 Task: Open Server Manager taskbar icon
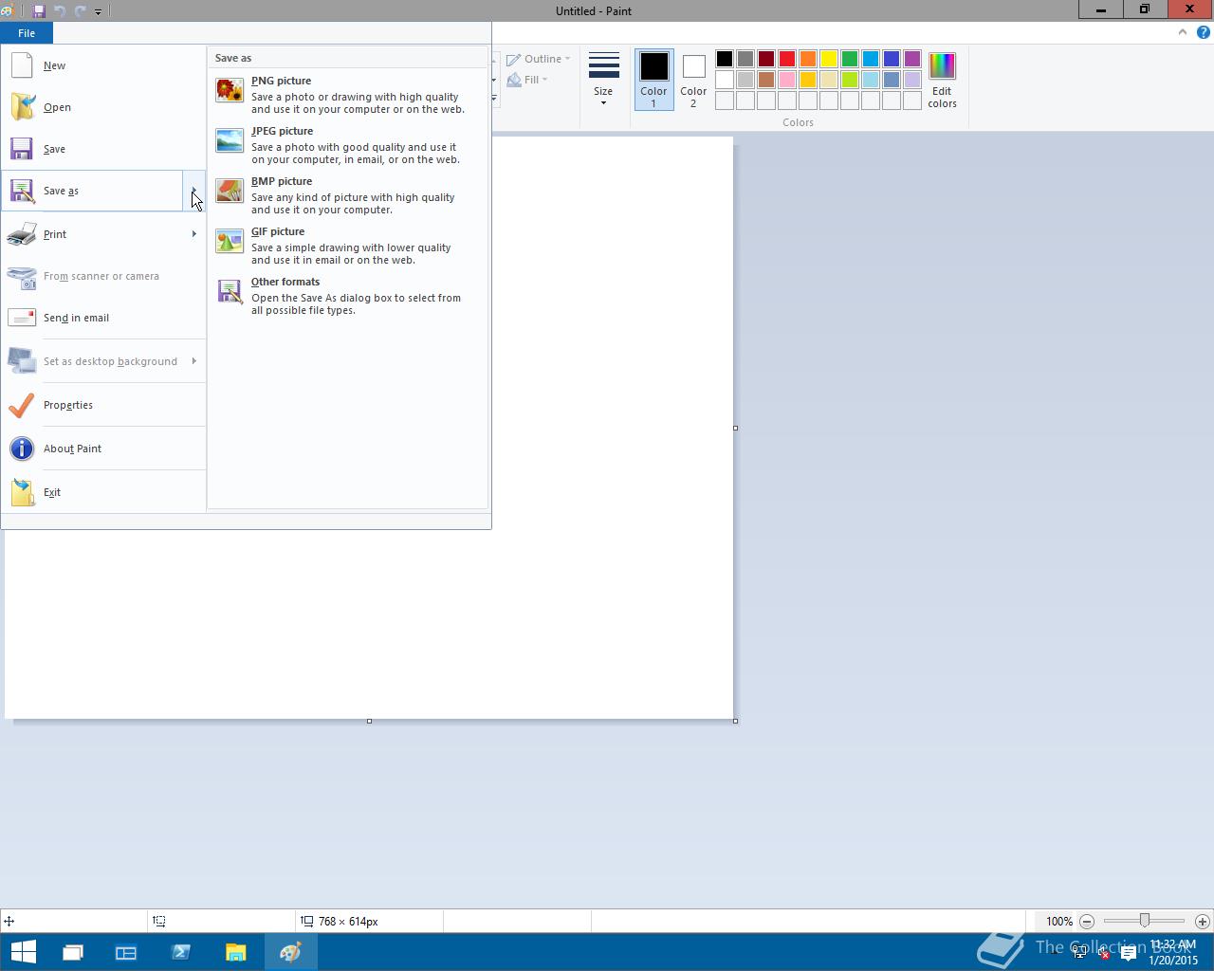pyautogui.click(x=125, y=952)
